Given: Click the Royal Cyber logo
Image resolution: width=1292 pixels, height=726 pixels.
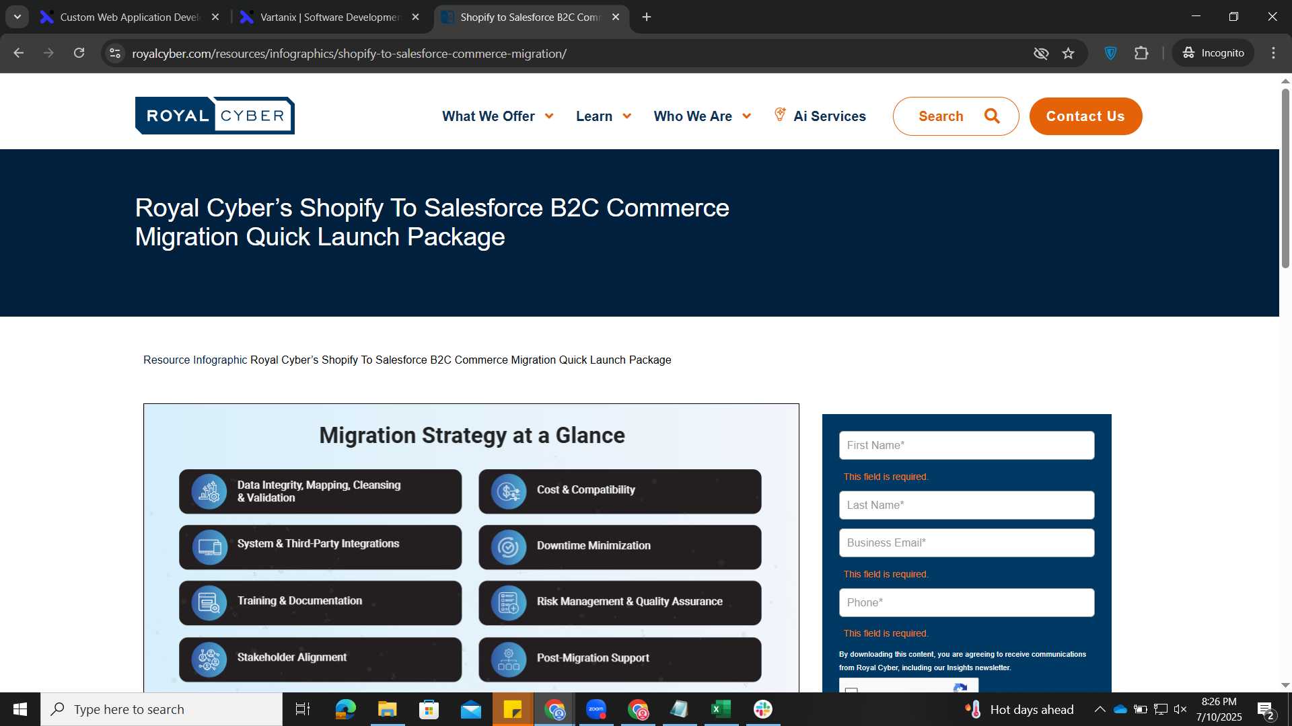Looking at the screenshot, I should point(215,116).
